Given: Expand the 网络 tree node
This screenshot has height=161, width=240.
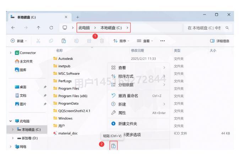Looking at the screenshot, I should (11, 146).
